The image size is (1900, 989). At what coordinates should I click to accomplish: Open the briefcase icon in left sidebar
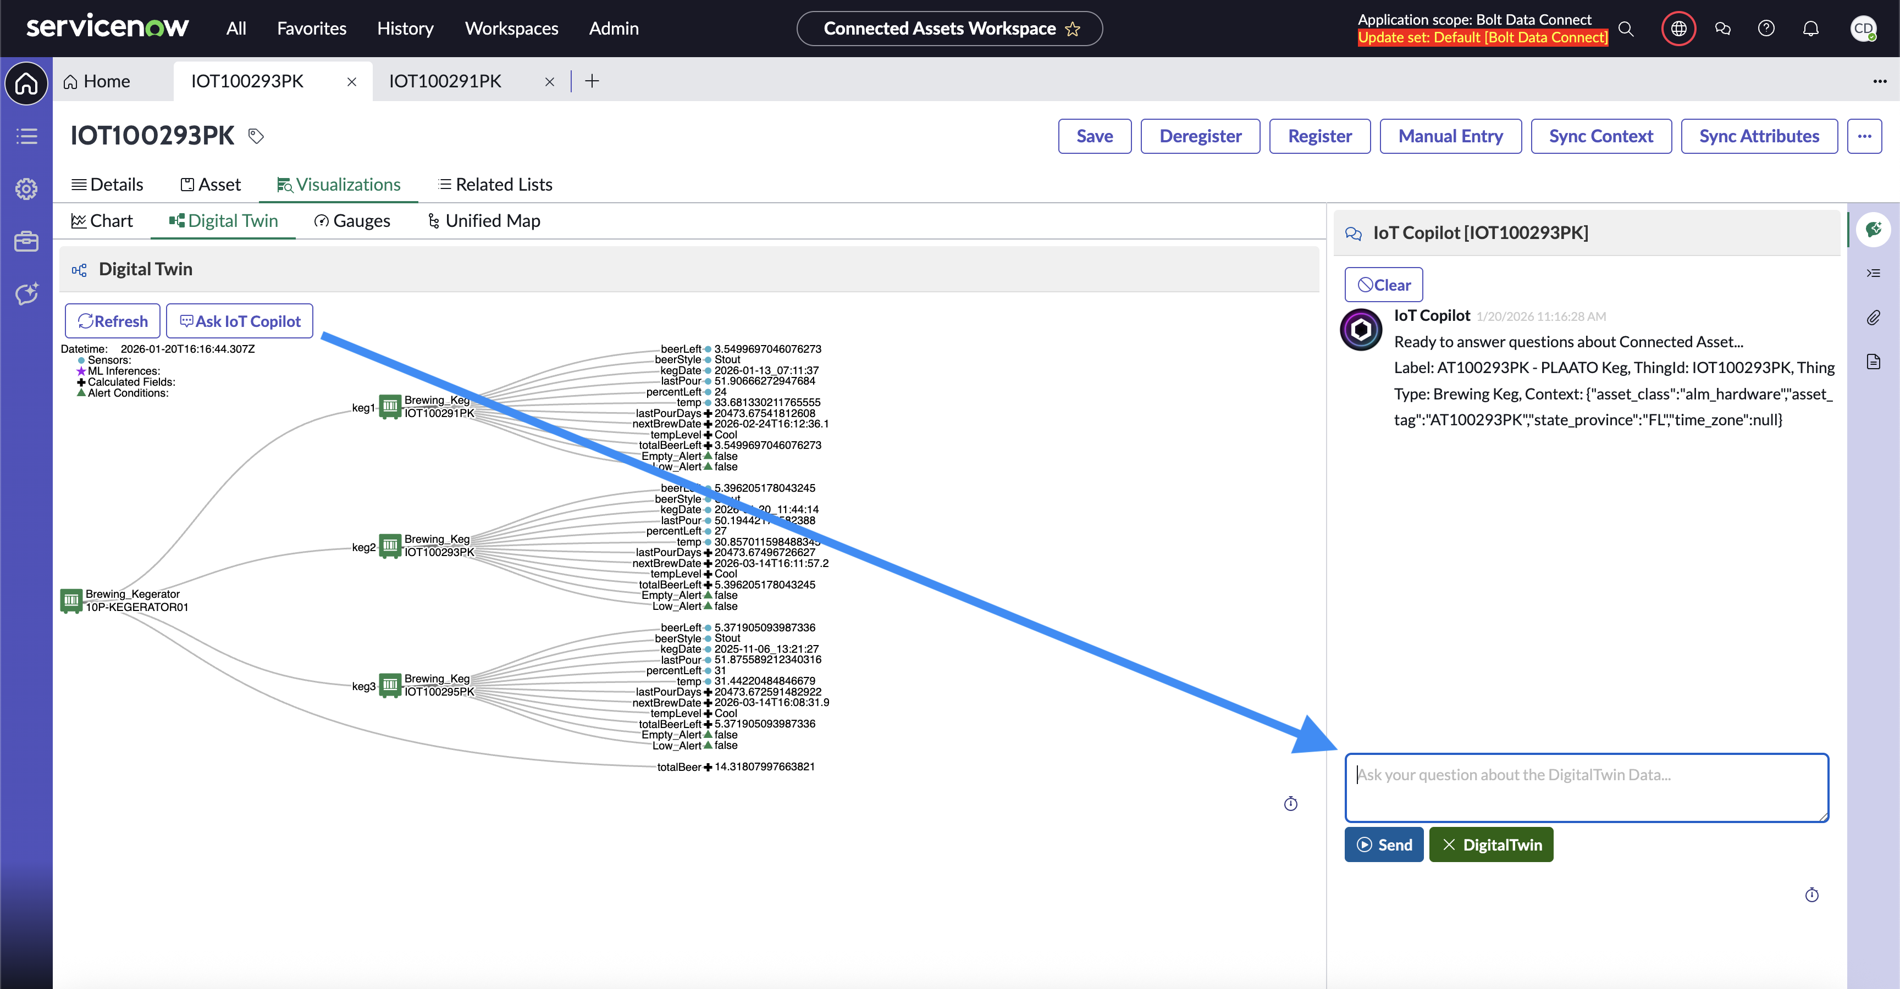[26, 241]
